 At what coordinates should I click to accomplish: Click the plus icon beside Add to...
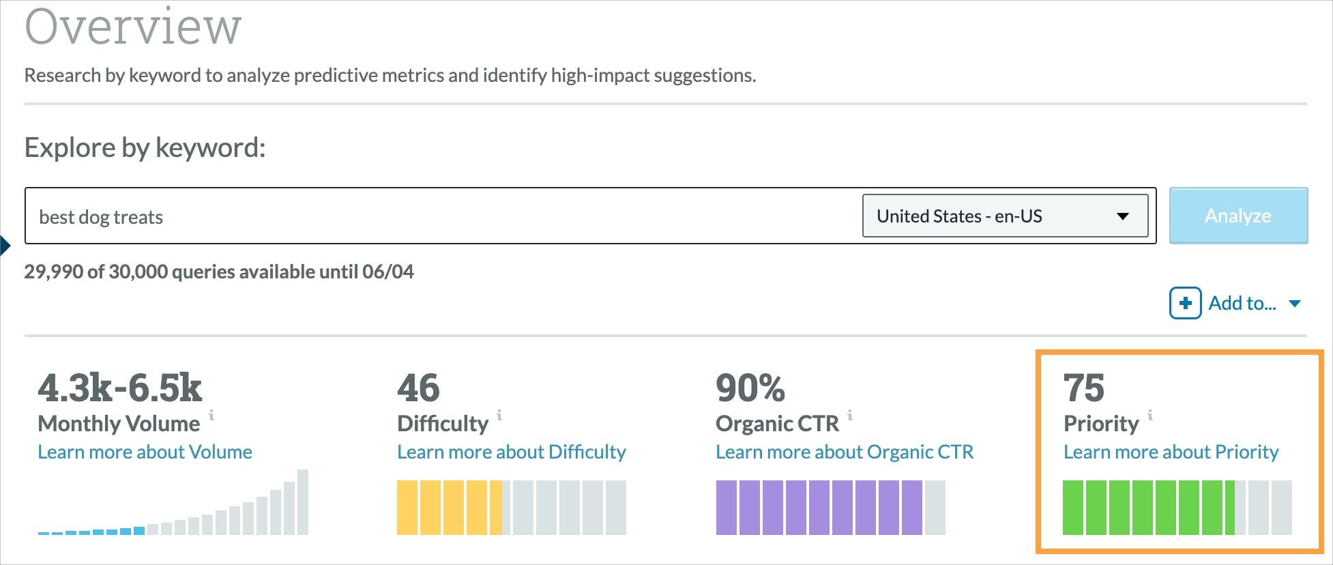(x=1186, y=303)
